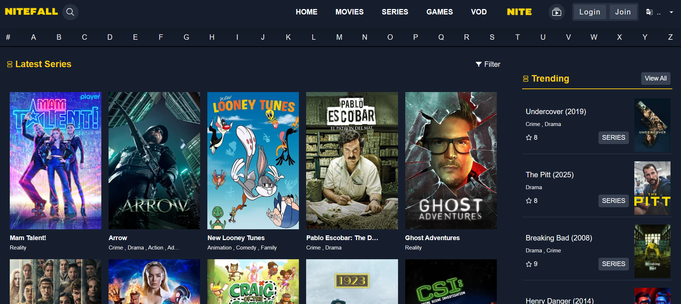Click SERIES tag for Undercover
Viewport: 681px width, 304px height.
(613, 138)
